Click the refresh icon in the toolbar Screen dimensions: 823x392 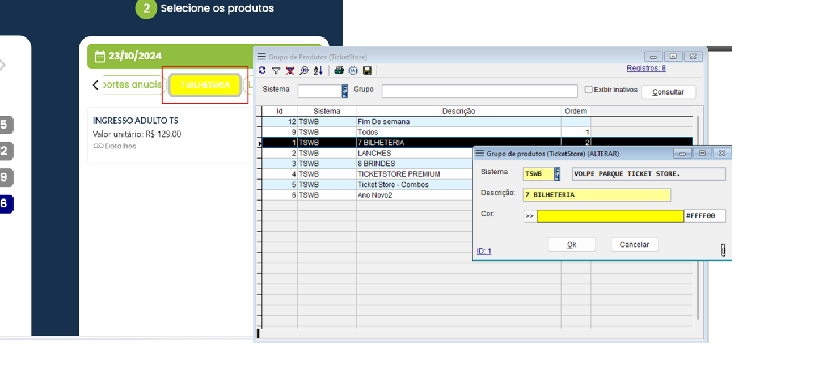262,71
